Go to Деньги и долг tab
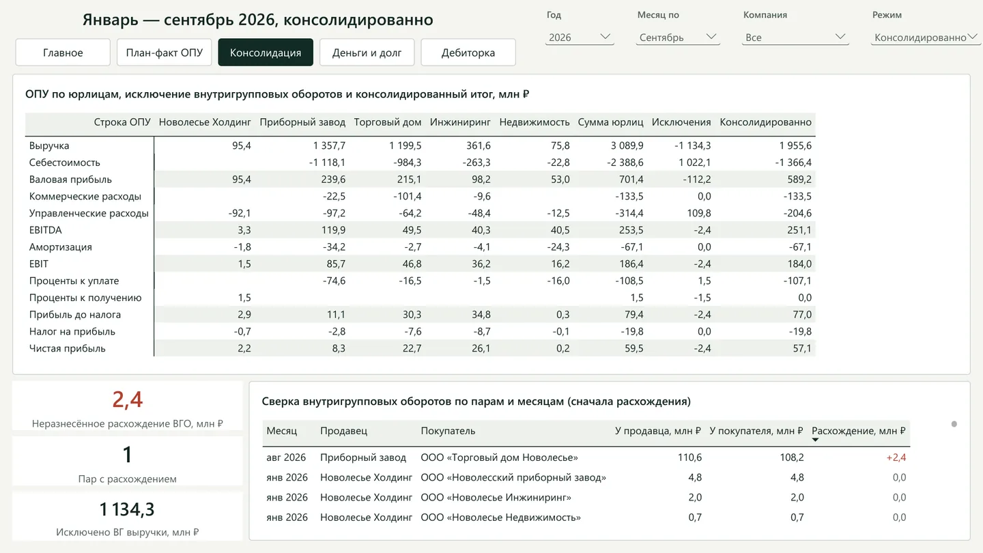Image resolution: width=983 pixels, height=553 pixels. coord(367,53)
